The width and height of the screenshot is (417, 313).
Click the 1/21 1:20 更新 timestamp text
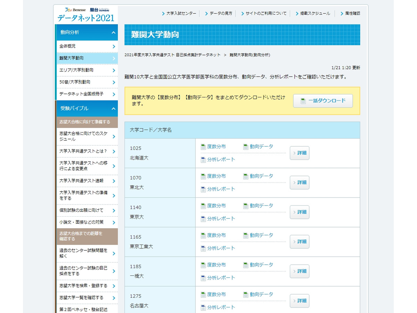[x=346, y=68]
